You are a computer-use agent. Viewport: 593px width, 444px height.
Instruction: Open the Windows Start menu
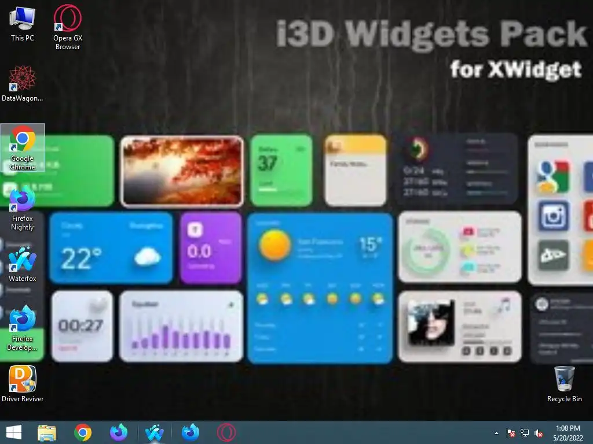click(14, 432)
